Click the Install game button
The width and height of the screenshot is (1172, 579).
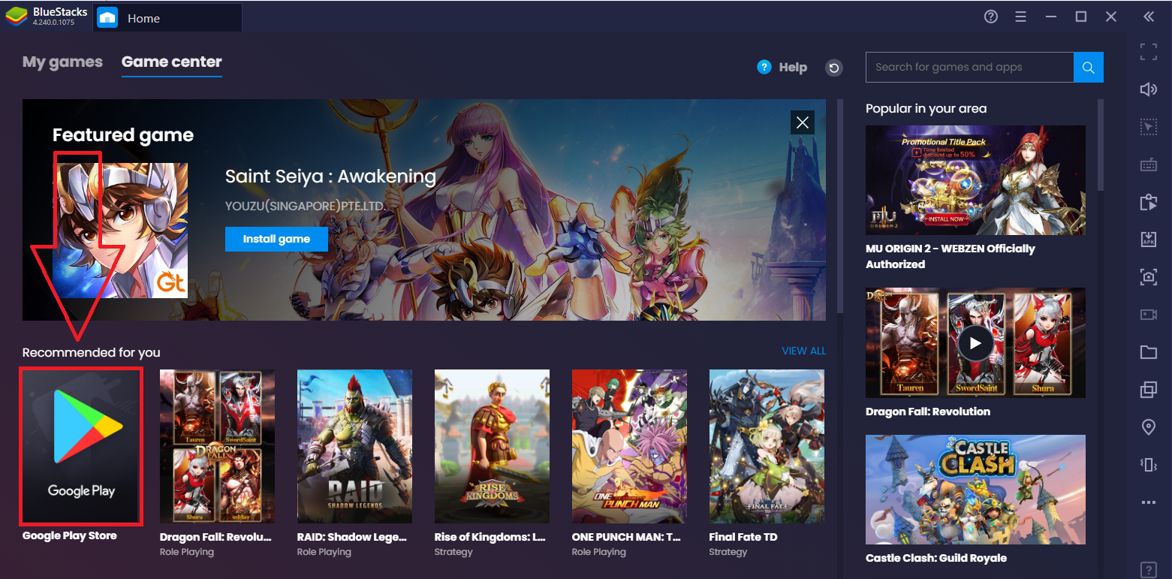[276, 239]
